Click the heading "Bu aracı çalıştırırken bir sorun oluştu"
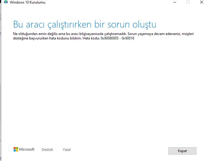The image size is (207, 161). [85, 25]
